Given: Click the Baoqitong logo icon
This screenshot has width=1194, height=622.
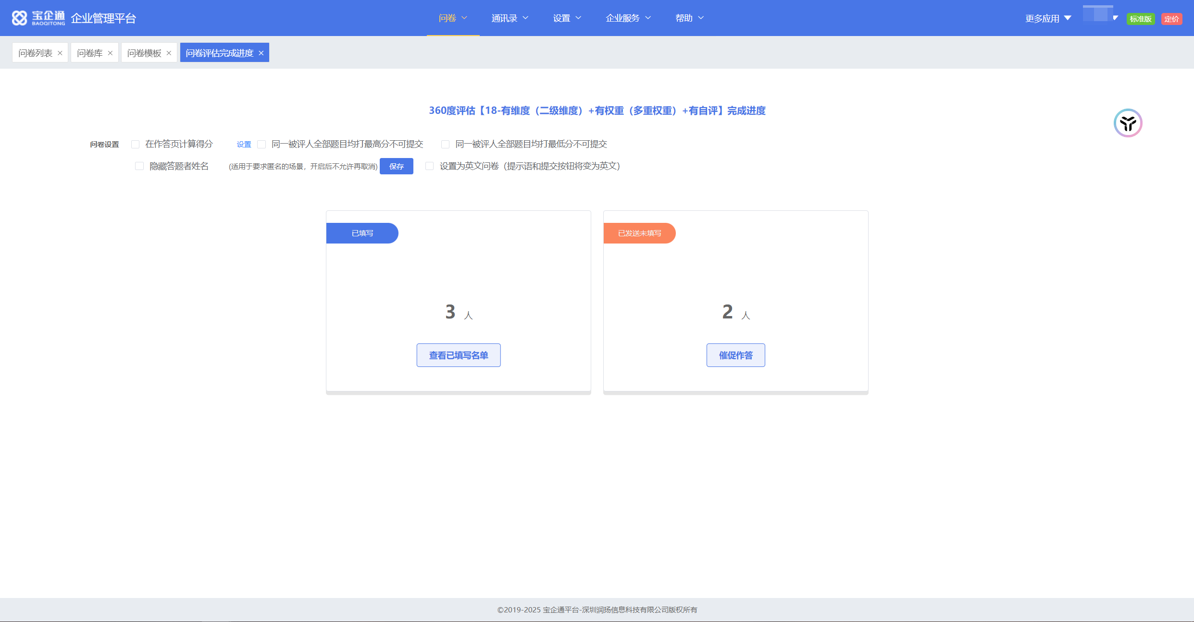Looking at the screenshot, I should click(x=19, y=18).
